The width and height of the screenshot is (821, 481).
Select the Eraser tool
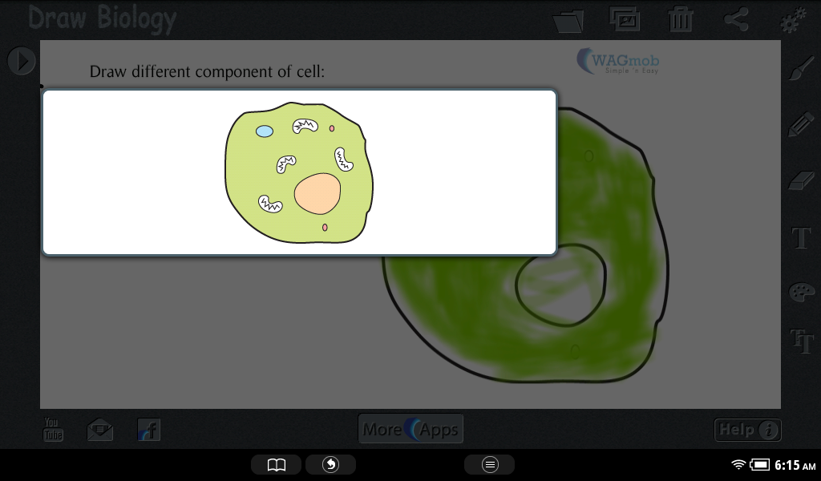pos(800,180)
